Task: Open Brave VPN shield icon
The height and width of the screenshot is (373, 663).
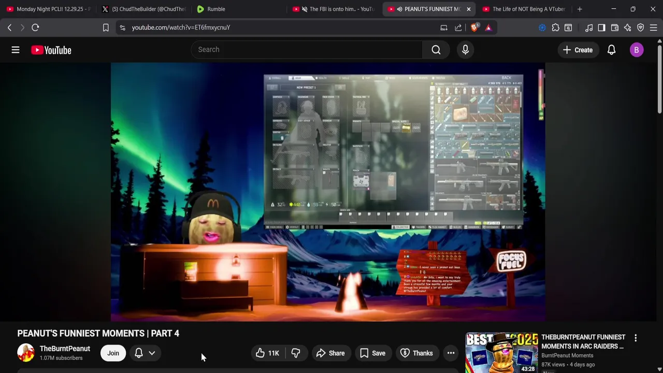Action: [641, 27]
